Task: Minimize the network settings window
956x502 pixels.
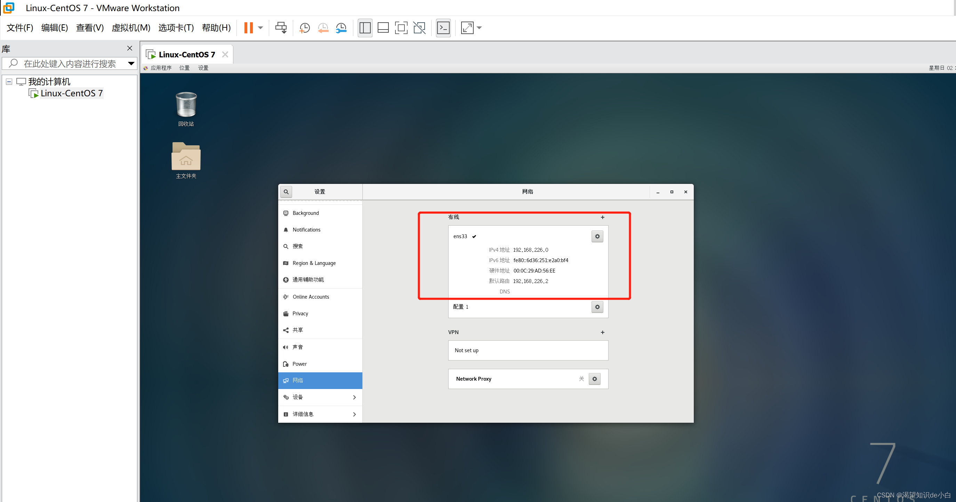Action: (658, 192)
